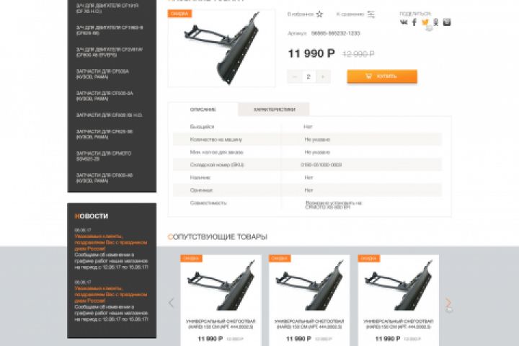
Task: Decrease quantity with minus button
Action: (295, 76)
